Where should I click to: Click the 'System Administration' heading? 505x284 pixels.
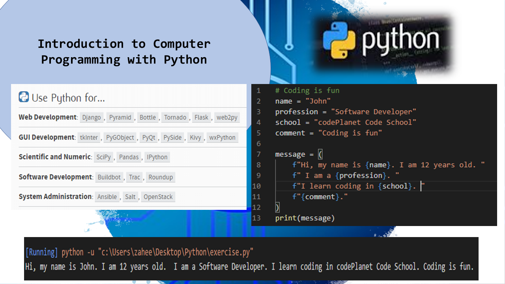pyautogui.click(x=55, y=196)
